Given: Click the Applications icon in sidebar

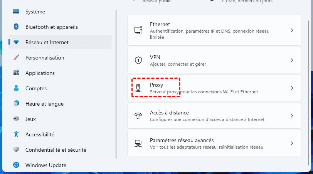Looking at the screenshot, I should click(x=16, y=73).
